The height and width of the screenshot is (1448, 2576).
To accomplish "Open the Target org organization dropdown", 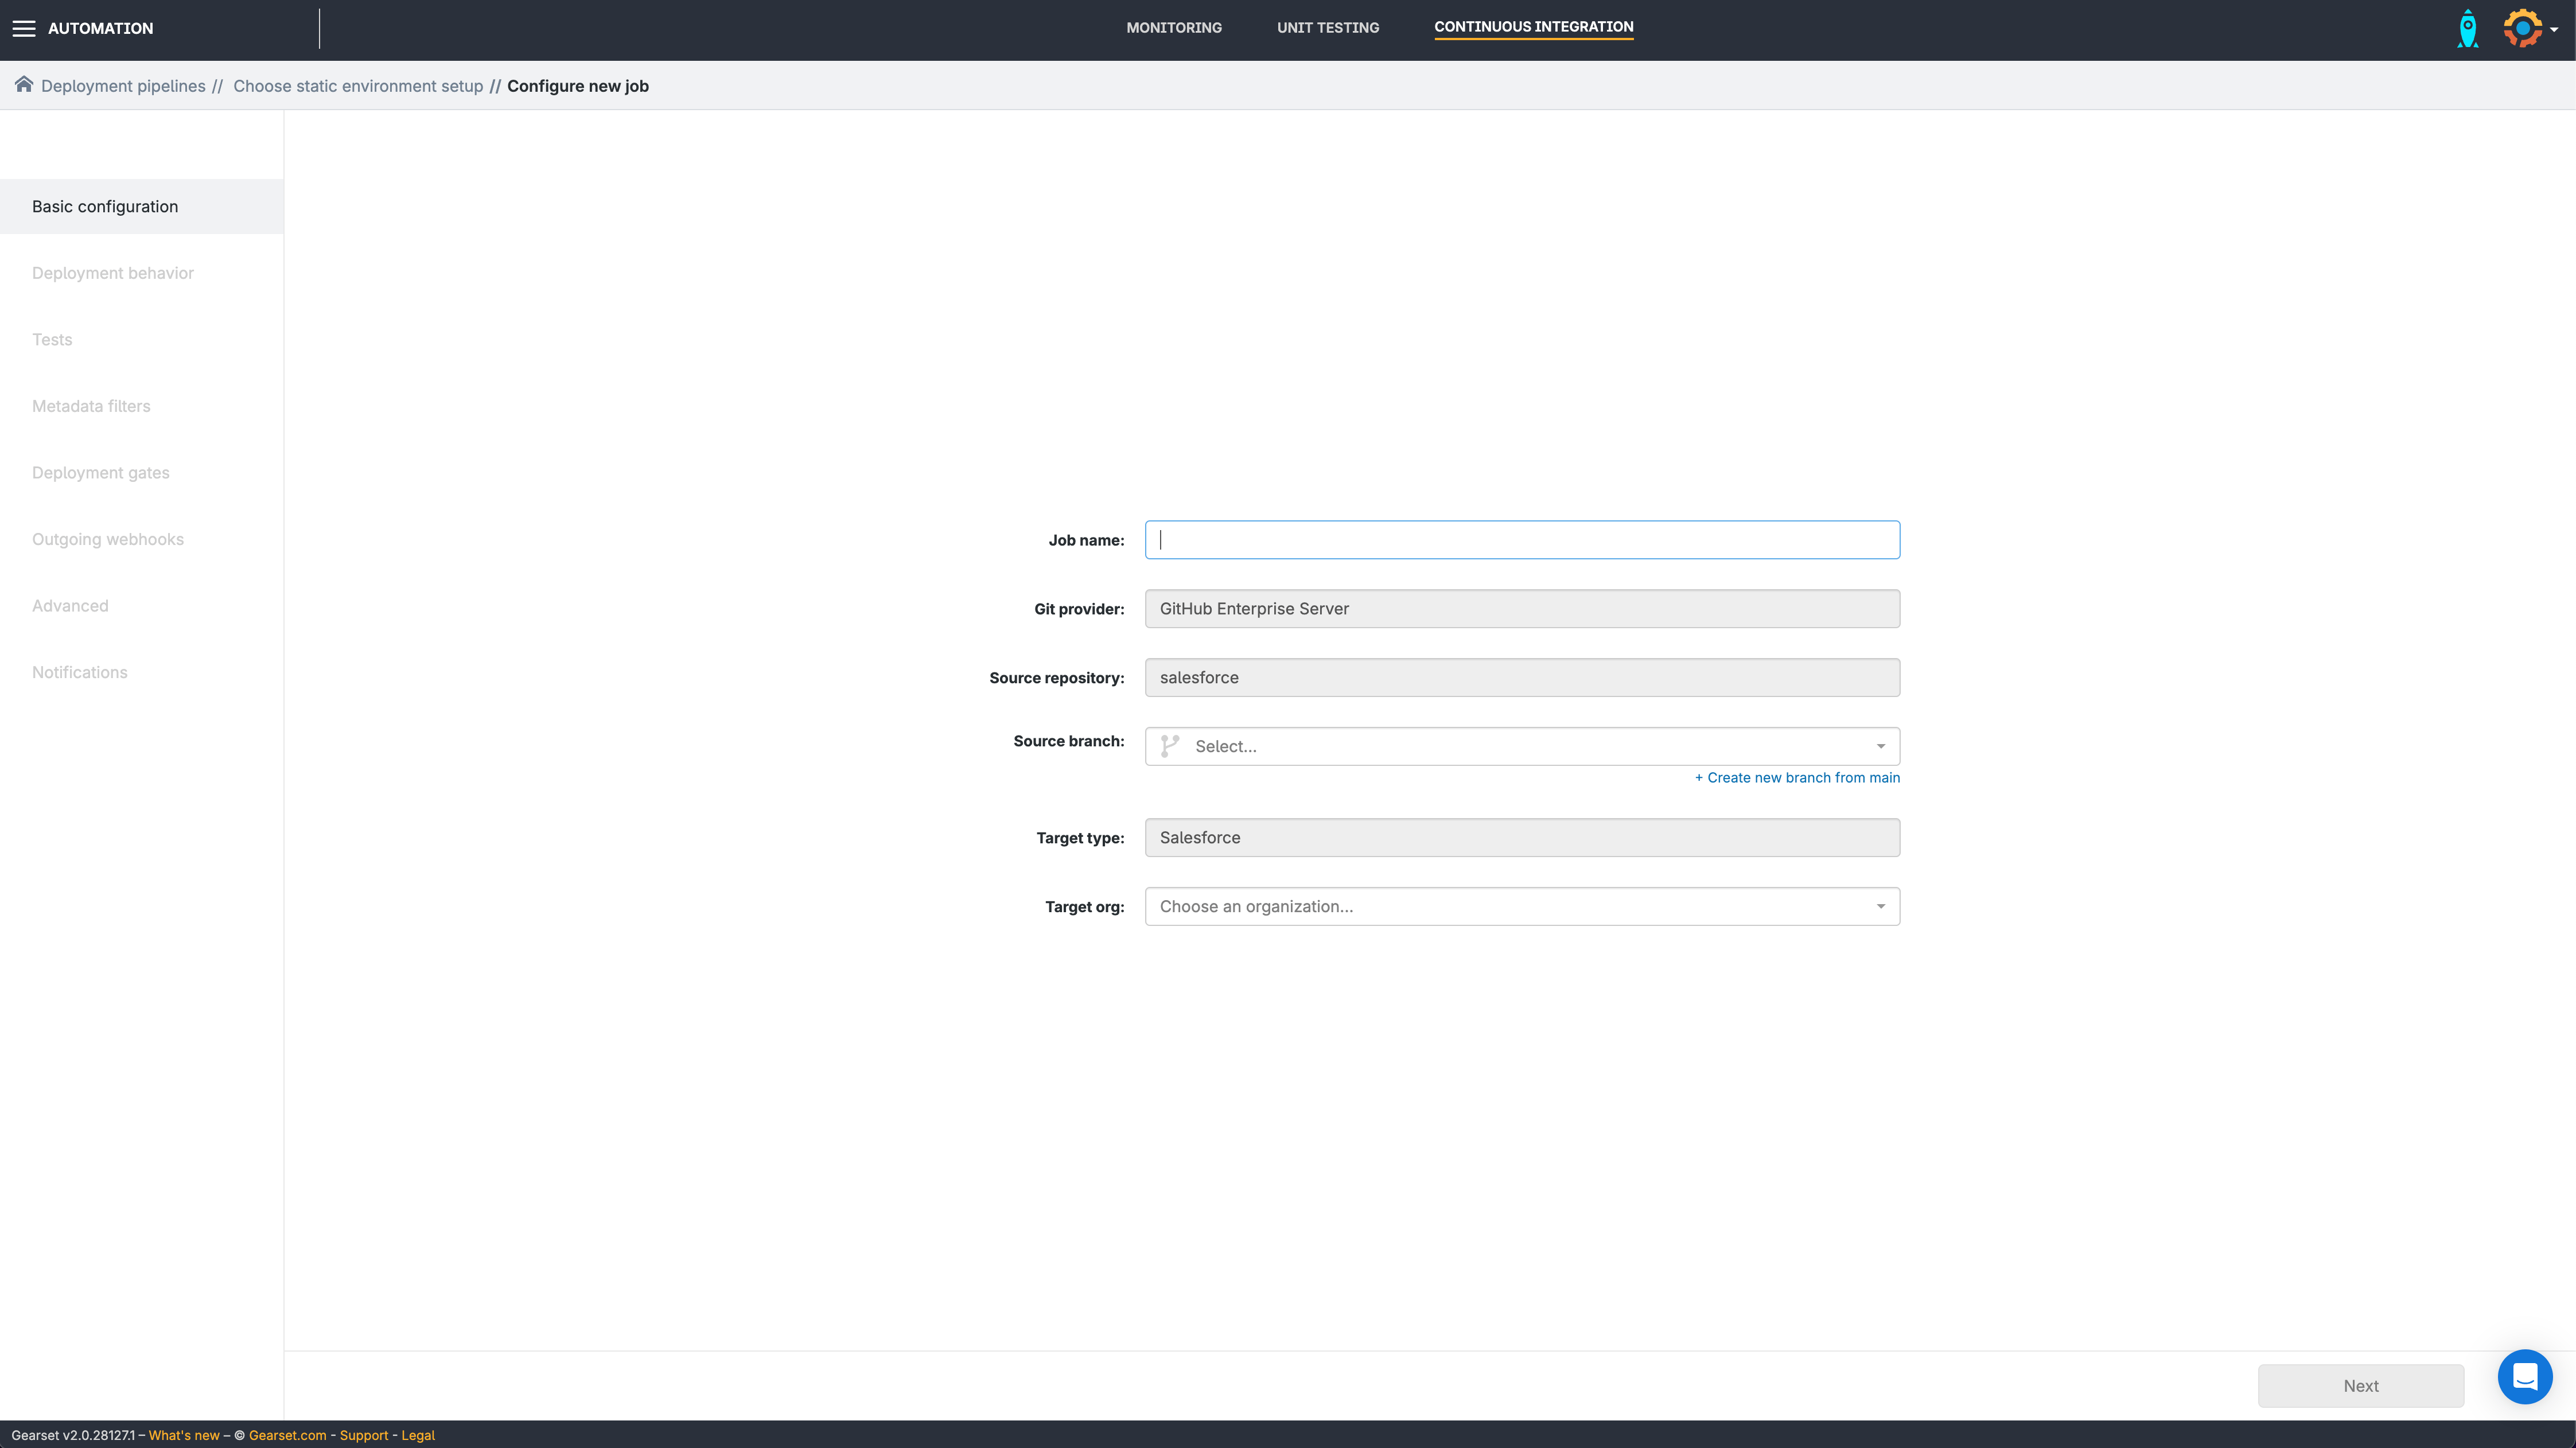I will 1521,906.
